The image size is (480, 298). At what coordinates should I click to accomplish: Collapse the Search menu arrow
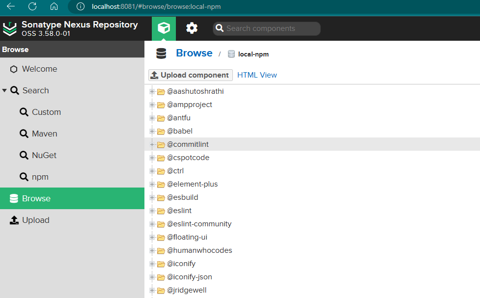[4, 90]
